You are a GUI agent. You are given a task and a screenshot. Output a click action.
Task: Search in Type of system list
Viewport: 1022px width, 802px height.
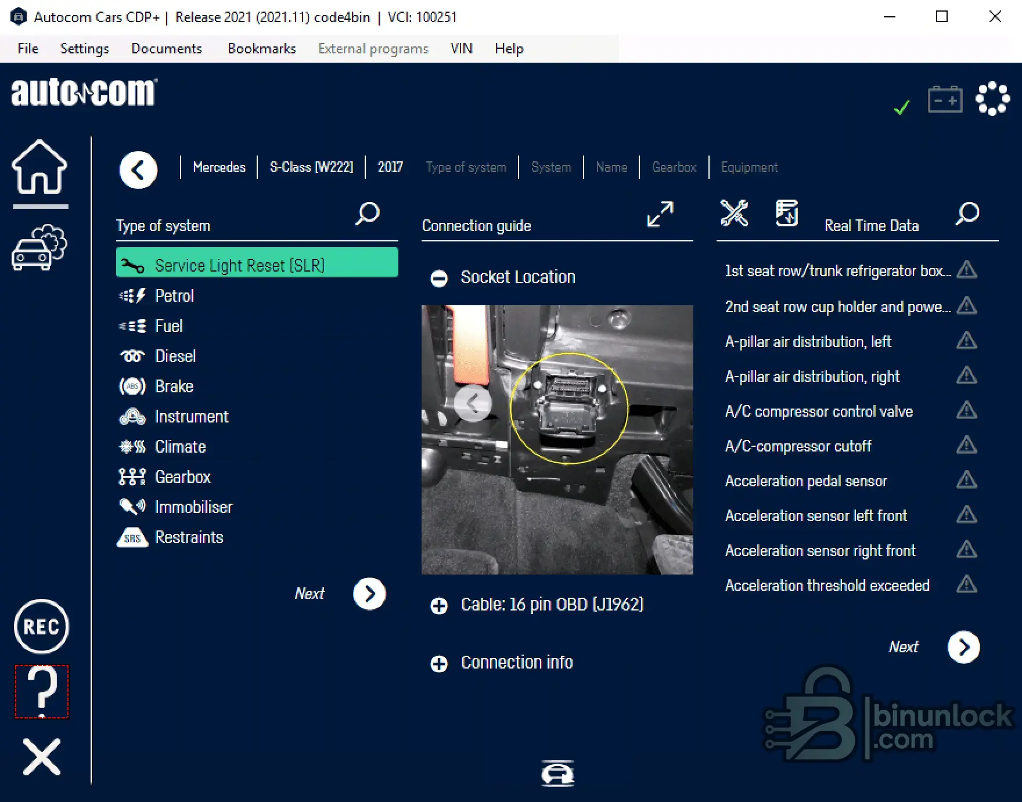pos(368,214)
